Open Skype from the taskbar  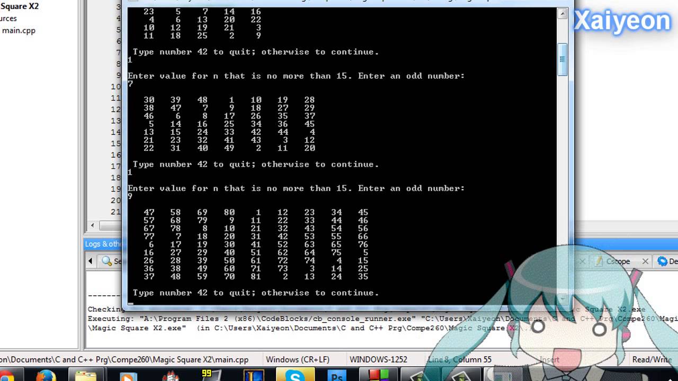tap(295, 376)
